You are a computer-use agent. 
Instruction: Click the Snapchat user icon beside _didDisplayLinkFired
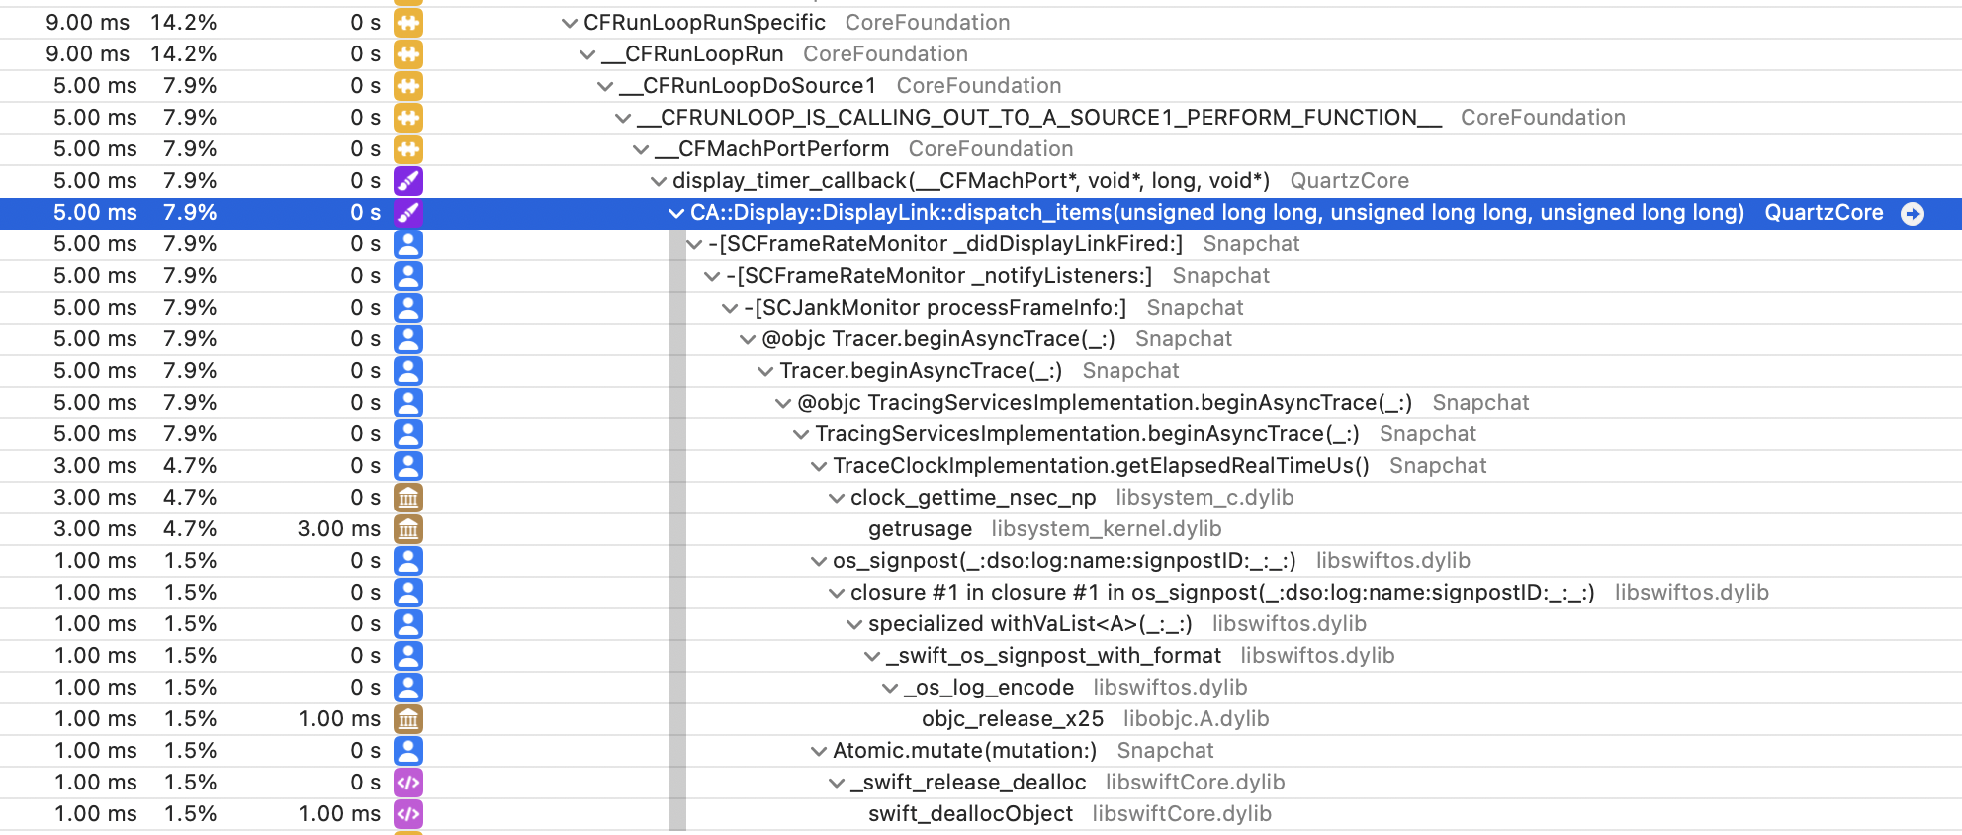(x=408, y=244)
